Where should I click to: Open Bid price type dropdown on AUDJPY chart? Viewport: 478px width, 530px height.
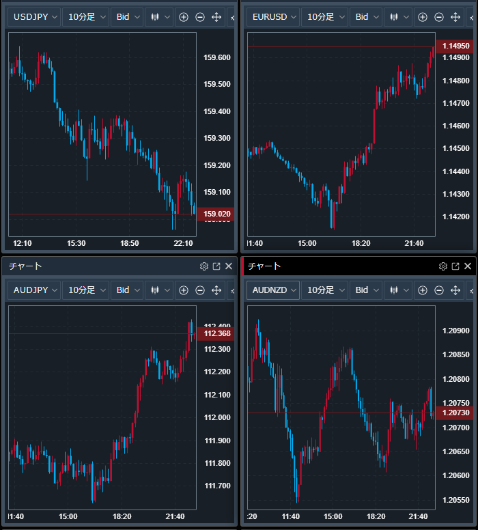click(x=128, y=290)
